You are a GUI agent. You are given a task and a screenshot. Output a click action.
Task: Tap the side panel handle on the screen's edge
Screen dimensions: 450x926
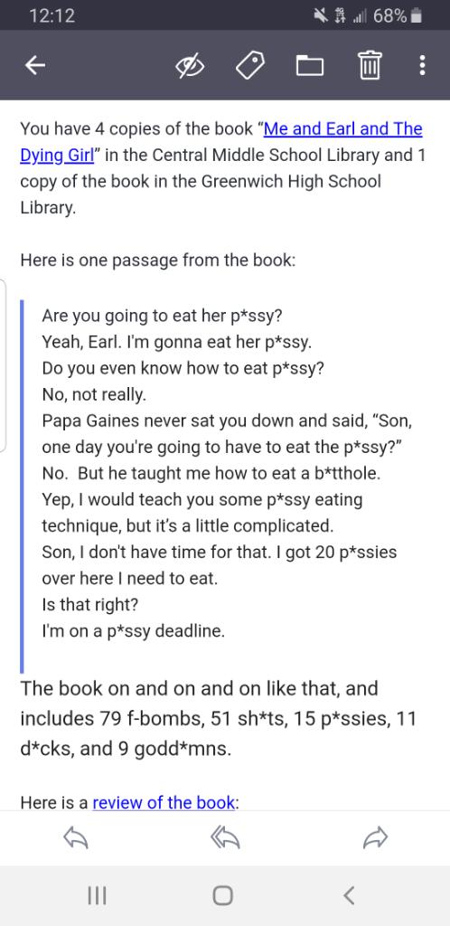3,366
